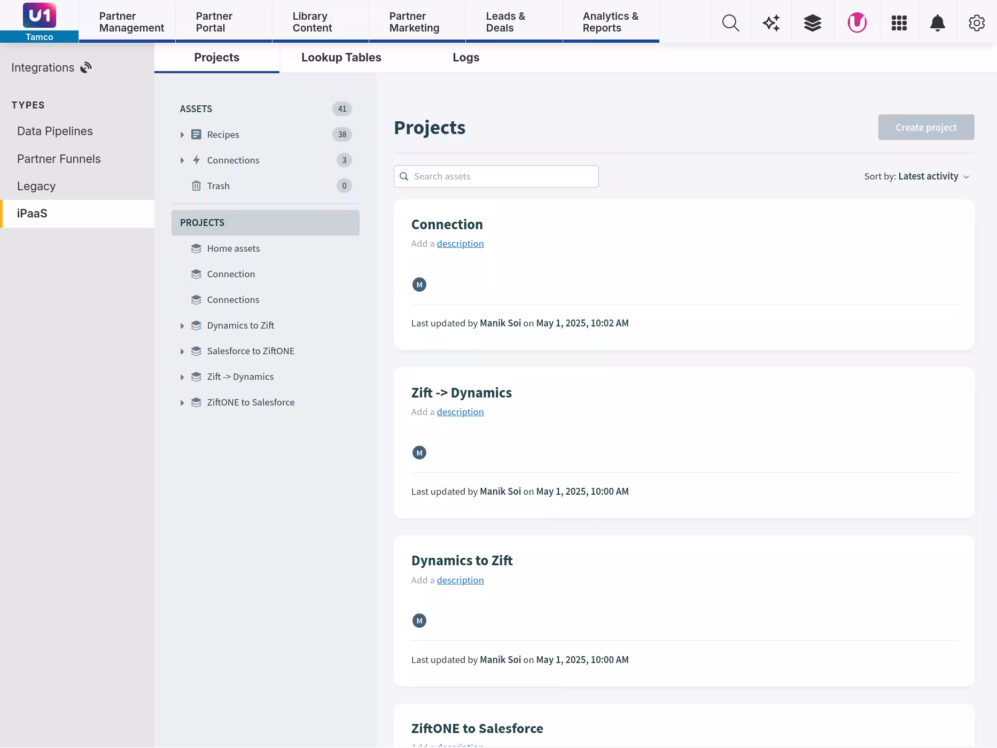Expand the Recipes asset tree
The width and height of the screenshot is (997, 748).
182,135
